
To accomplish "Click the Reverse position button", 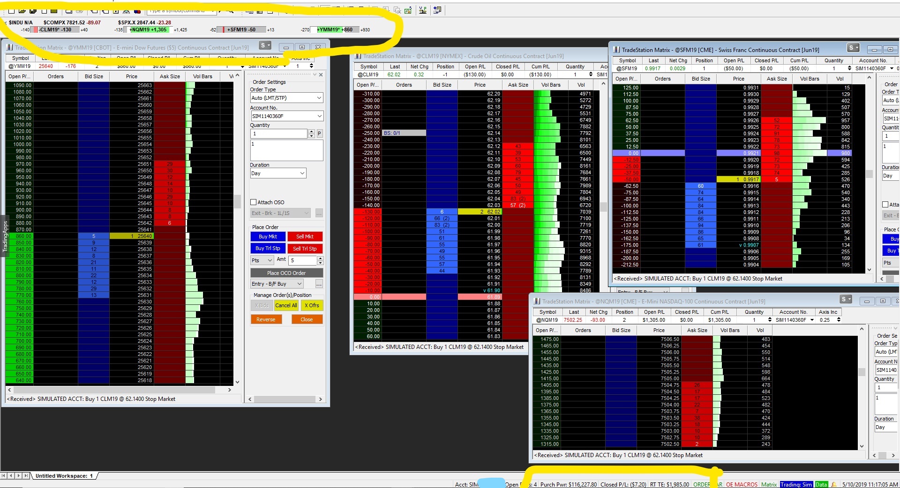I will (266, 319).
